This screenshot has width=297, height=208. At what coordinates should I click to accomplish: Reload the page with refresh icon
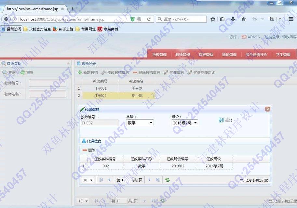(x=149, y=19)
